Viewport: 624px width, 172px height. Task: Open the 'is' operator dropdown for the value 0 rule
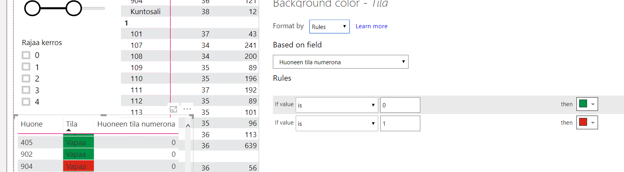pos(337,105)
